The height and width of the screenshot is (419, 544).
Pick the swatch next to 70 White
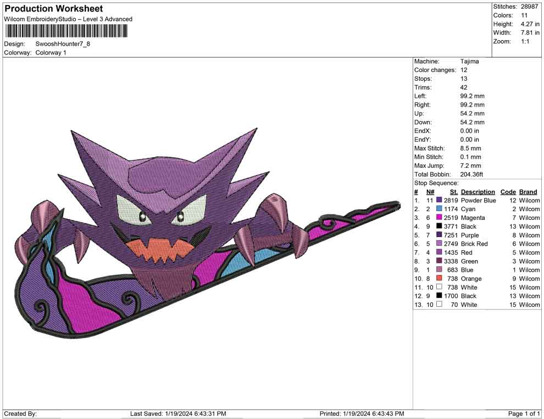[x=439, y=304]
